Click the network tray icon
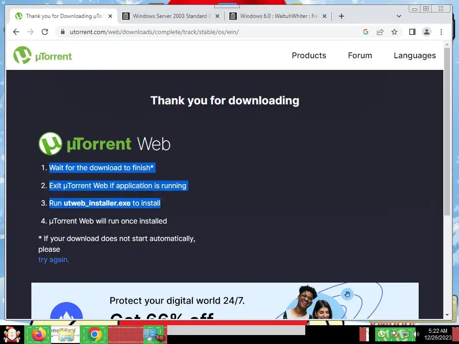This screenshot has height=344, width=459. [x=405, y=334]
